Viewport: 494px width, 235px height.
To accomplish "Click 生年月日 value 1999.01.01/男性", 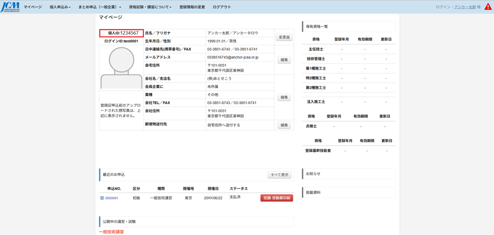I will (222, 41).
